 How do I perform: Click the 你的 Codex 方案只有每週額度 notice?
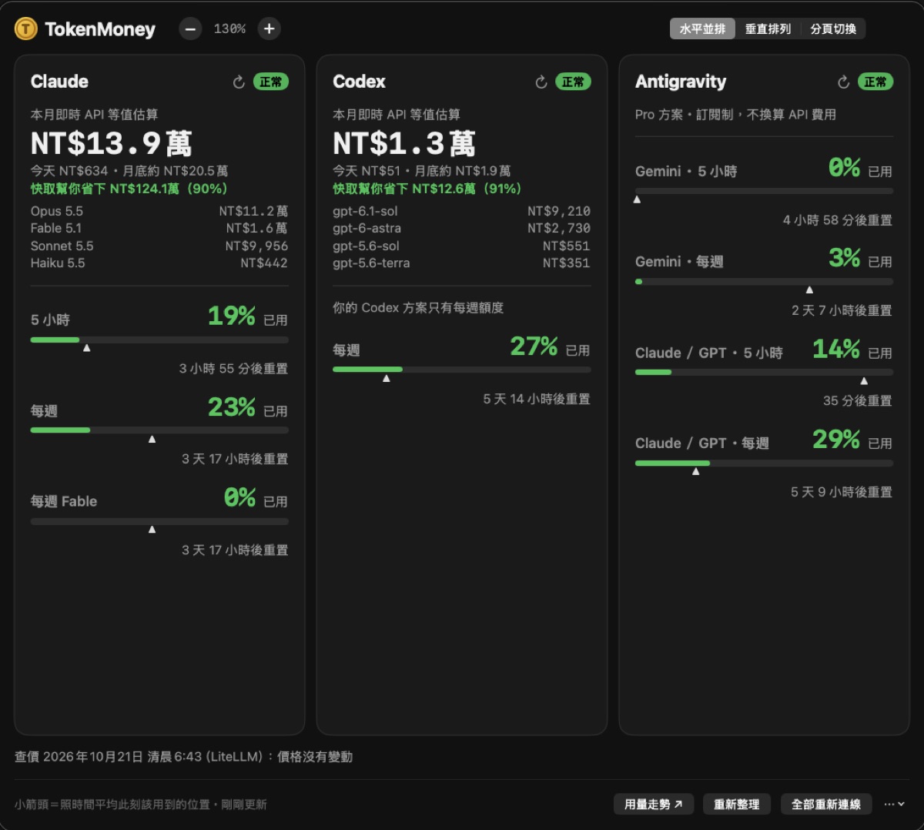[418, 308]
